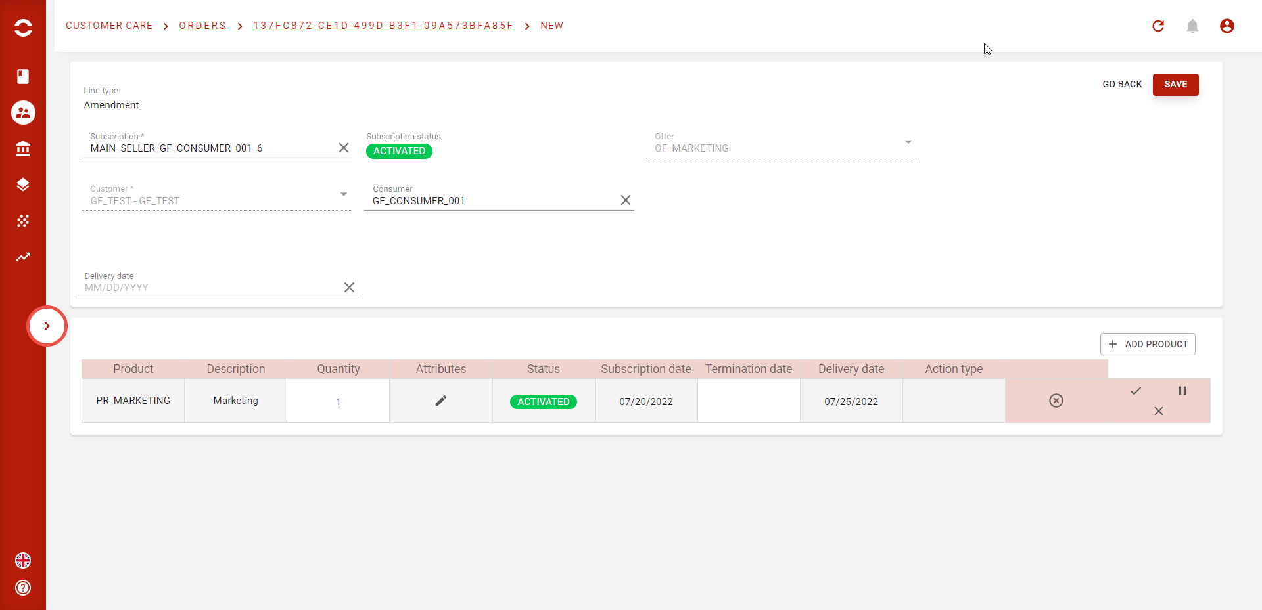The height and width of the screenshot is (610, 1262).
Task: Click the circled X in product row
Action: click(1056, 401)
